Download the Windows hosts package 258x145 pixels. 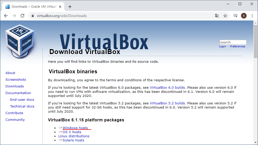[75, 128]
